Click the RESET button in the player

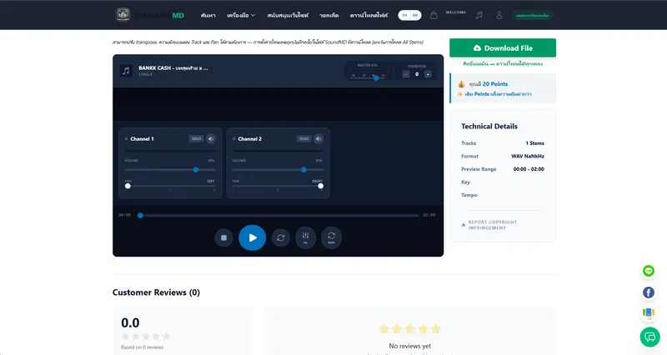(331, 237)
